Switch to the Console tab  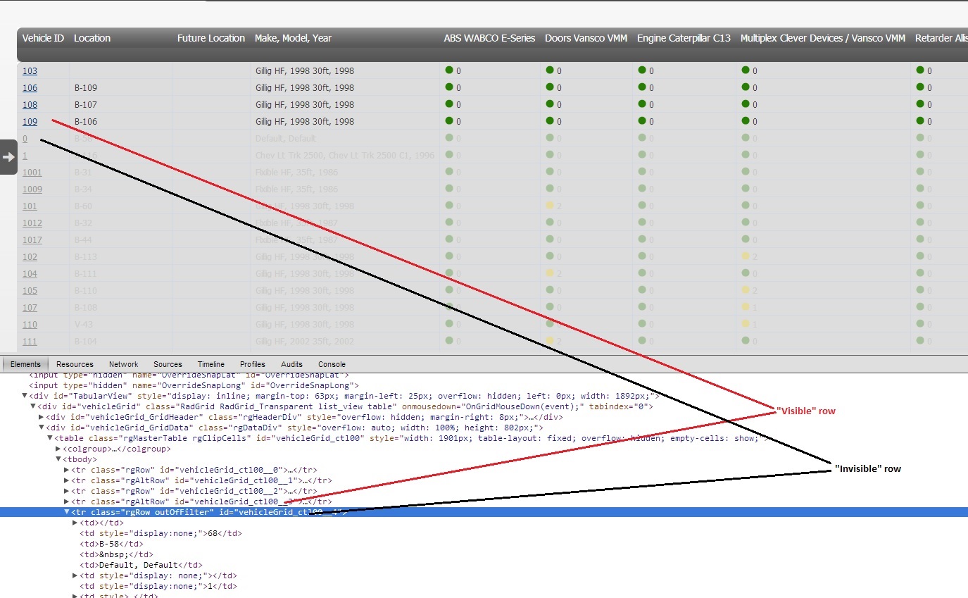(332, 364)
